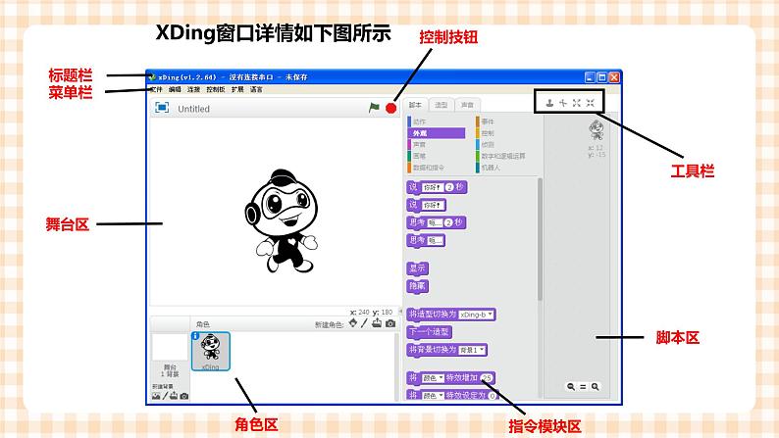Select the xDing sprite thumbnail
This screenshot has height=438, width=779.
click(211, 351)
